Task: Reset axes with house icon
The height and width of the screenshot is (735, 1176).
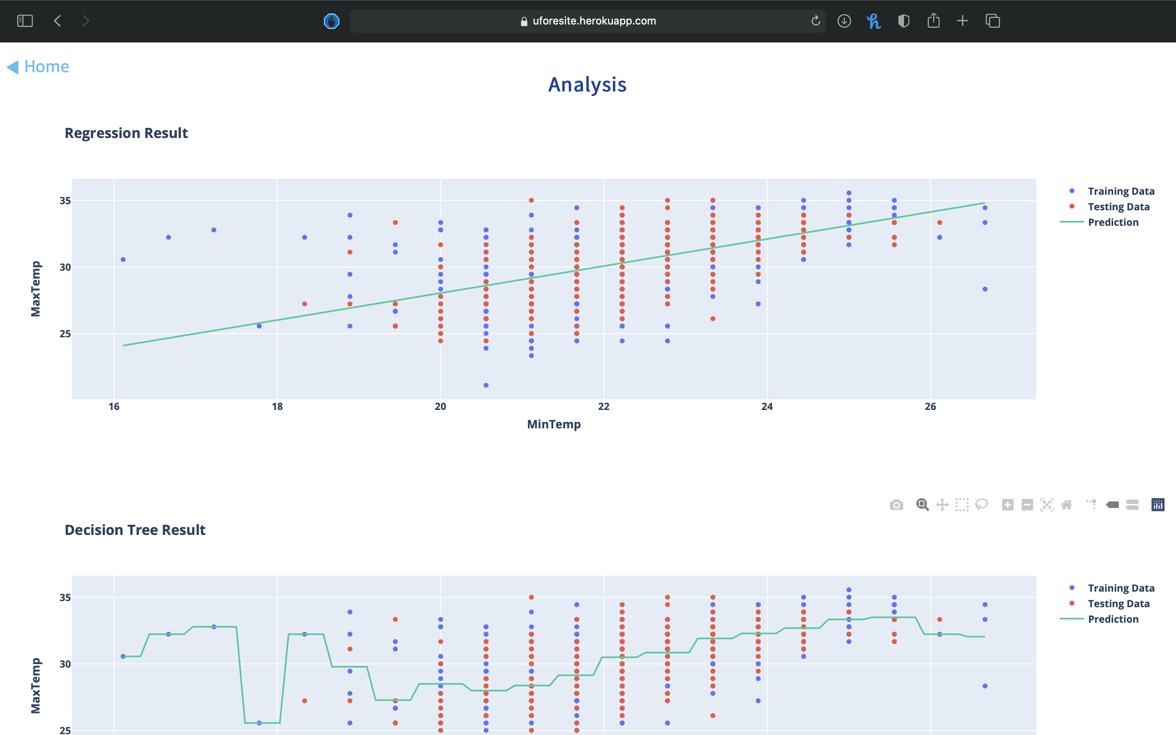Action: pyautogui.click(x=1067, y=505)
